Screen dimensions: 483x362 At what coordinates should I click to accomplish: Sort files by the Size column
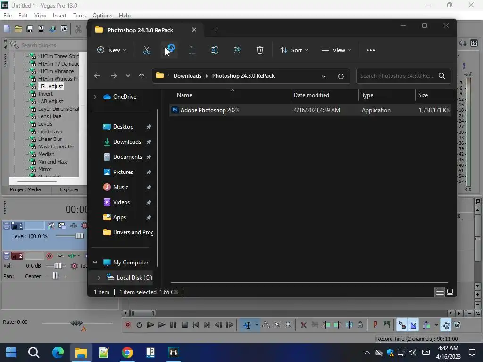click(x=434, y=95)
